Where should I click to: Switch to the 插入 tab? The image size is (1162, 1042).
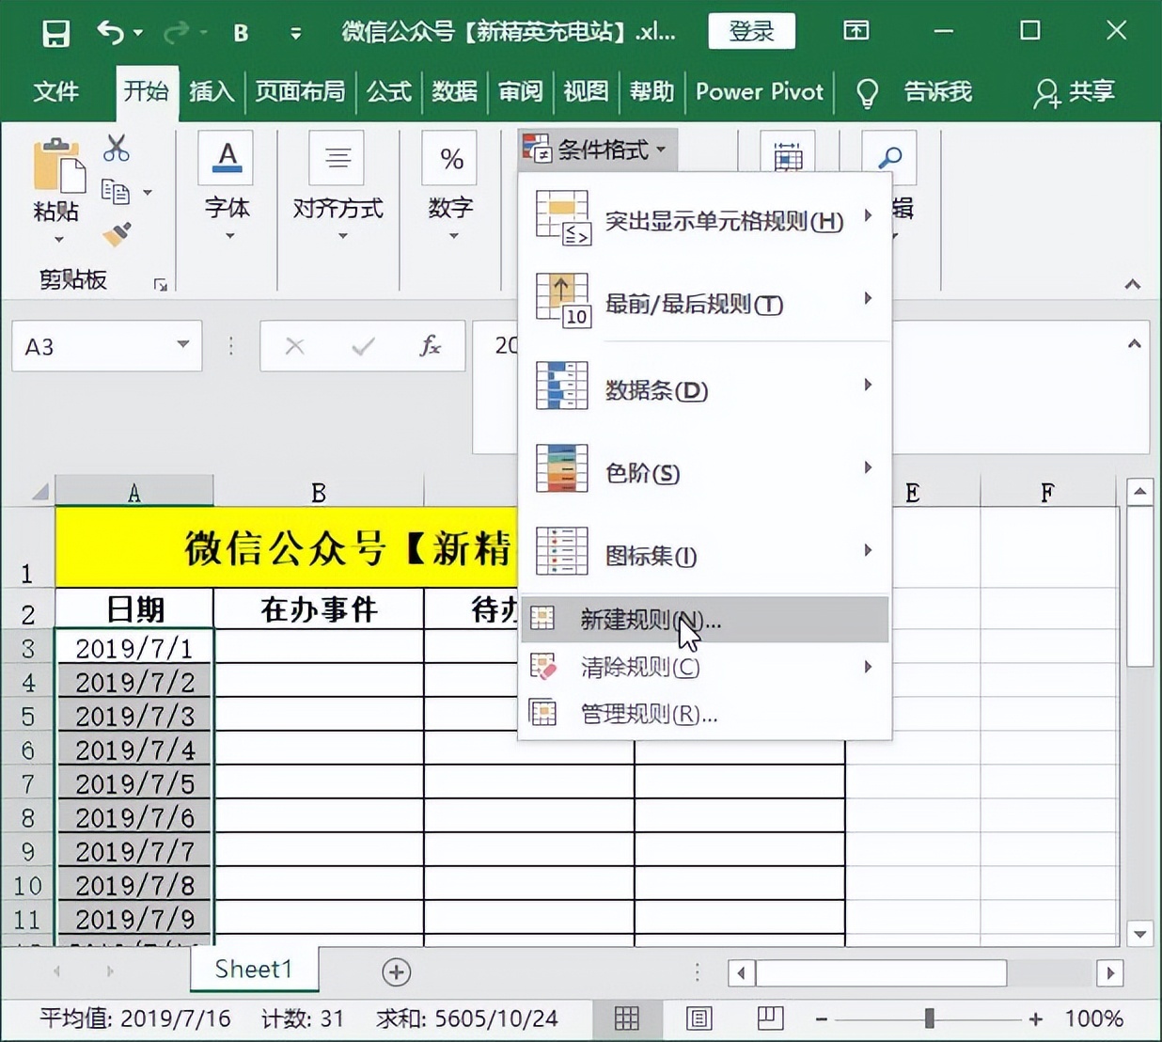pyautogui.click(x=212, y=91)
